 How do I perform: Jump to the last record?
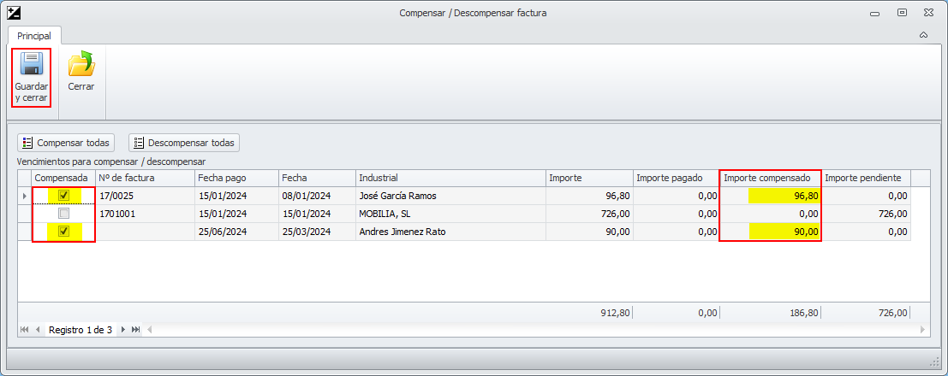click(x=136, y=330)
